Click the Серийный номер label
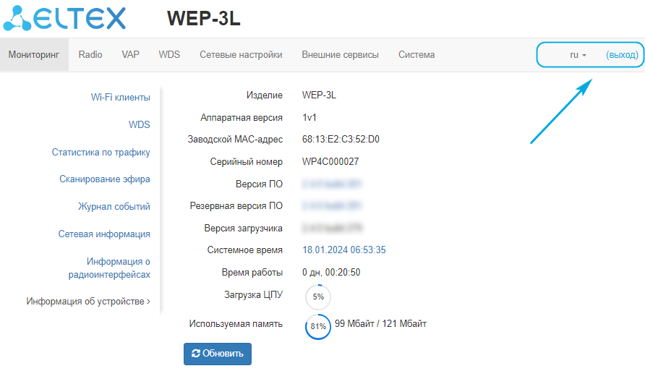Viewport: 645px width, 379px height. click(x=247, y=162)
